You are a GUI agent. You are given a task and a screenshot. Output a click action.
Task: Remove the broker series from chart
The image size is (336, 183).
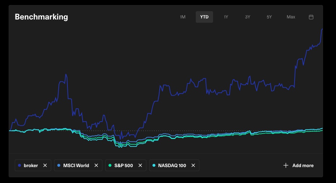pyautogui.click(x=45, y=165)
